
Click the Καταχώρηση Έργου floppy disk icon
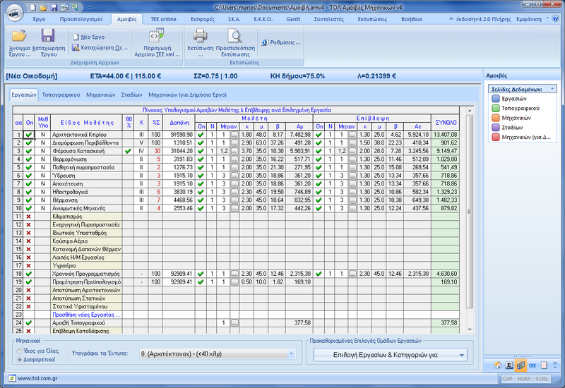click(48, 36)
